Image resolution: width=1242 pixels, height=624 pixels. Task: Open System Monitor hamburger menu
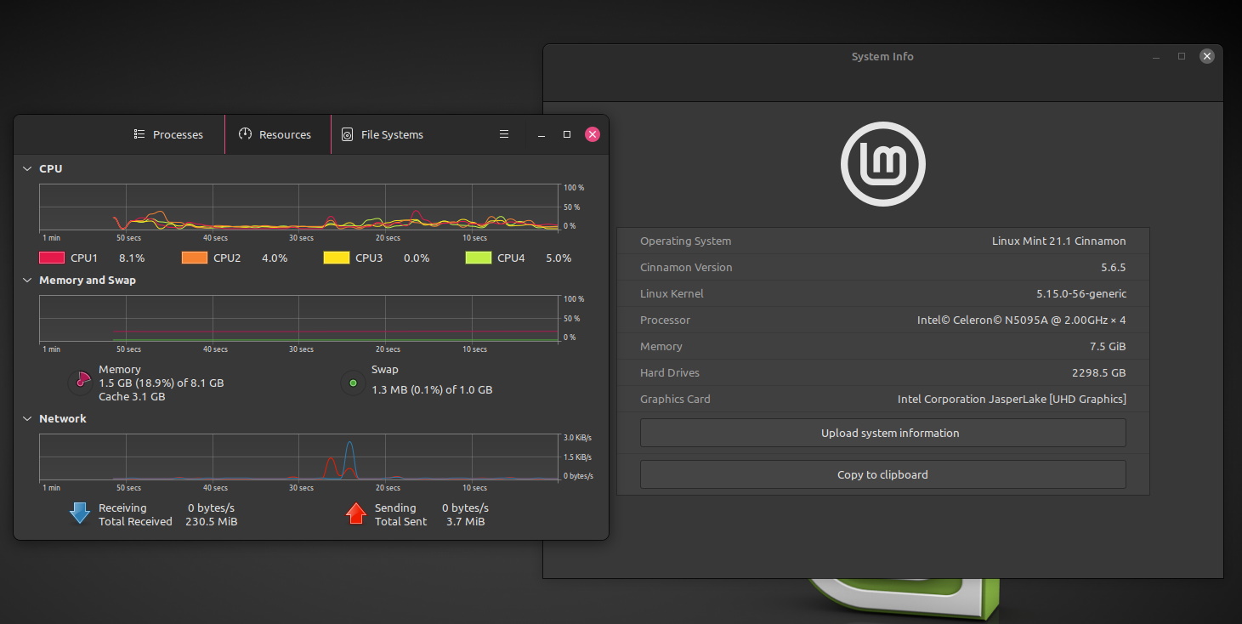click(504, 134)
